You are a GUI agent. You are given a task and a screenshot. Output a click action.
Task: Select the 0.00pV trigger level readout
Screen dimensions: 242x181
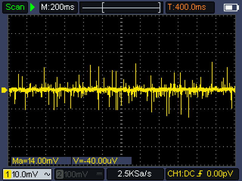click(220, 174)
